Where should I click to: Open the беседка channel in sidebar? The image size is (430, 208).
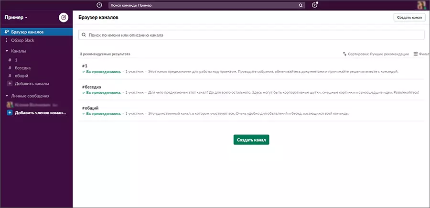22,67
